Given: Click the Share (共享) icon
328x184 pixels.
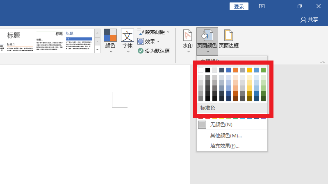Looking at the screenshot, I should click(x=303, y=20).
